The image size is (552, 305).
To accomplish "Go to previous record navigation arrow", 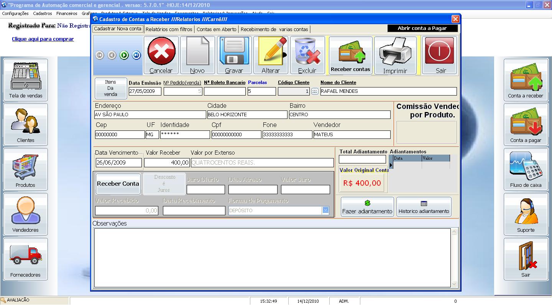I will [x=112, y=55].
